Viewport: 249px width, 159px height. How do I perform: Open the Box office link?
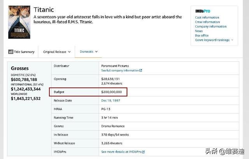coord(202,35)
